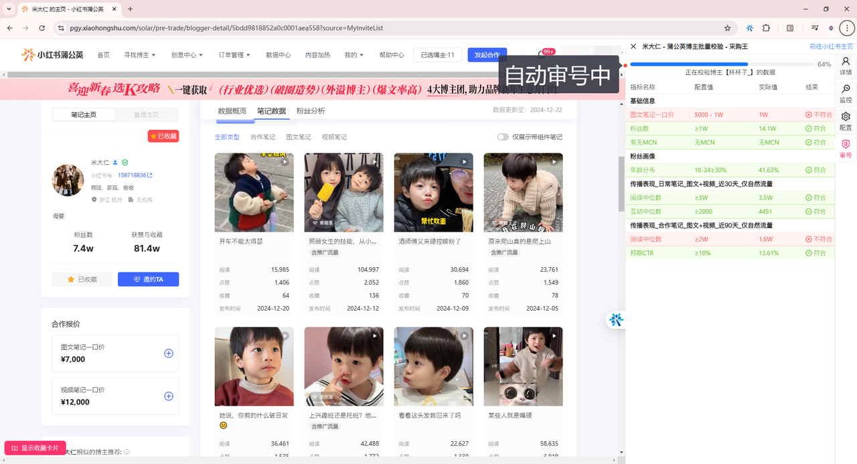Screen dimensions: 857x464
Task: Open the 监控 monitoring sidebar panel
Action: tap(846, 92)
